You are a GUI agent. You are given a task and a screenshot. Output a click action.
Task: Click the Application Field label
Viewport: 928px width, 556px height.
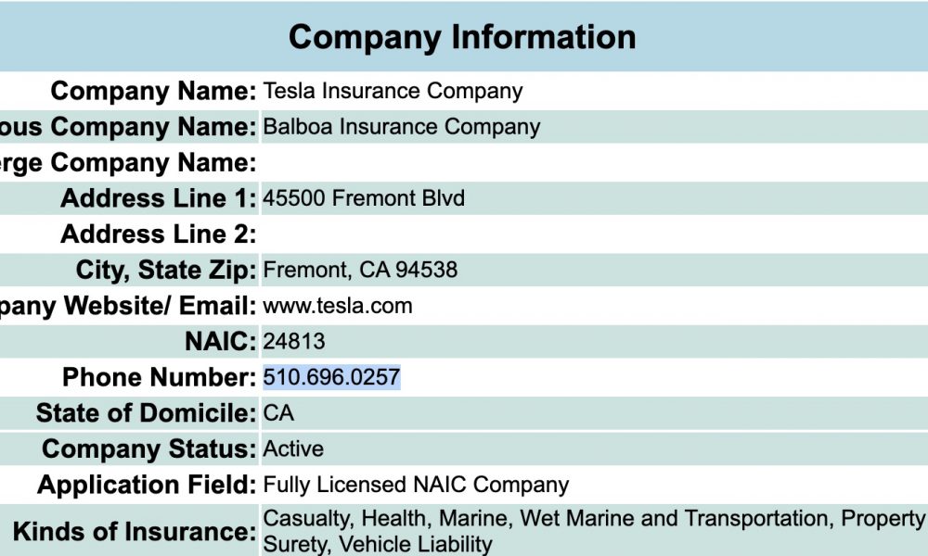[x=147, y=485]
